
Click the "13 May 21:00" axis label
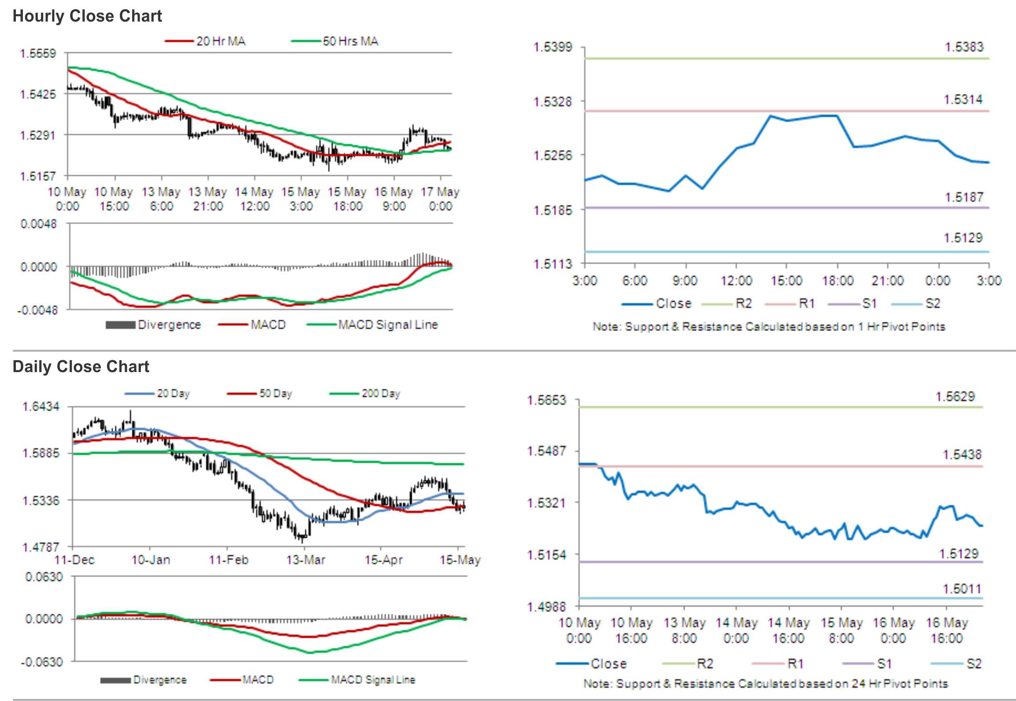click(207, 199)
